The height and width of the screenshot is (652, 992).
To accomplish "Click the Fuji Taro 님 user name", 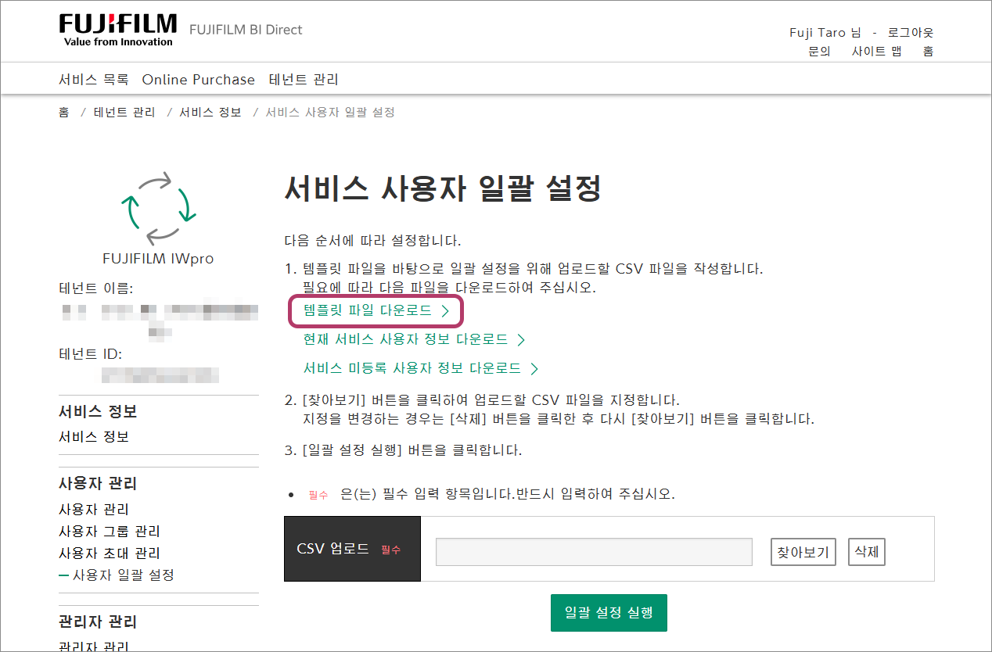I will click(825, 33).
